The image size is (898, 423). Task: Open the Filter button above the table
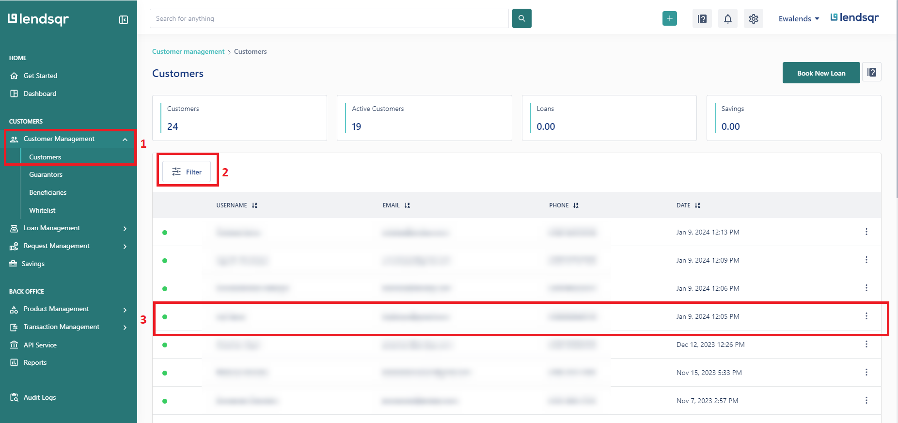pos(187,172)
